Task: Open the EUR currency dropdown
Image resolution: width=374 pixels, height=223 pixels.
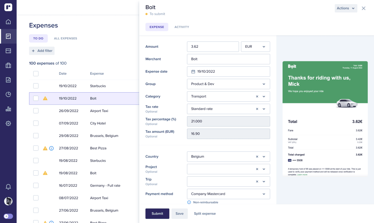Action: coord(255,47)
